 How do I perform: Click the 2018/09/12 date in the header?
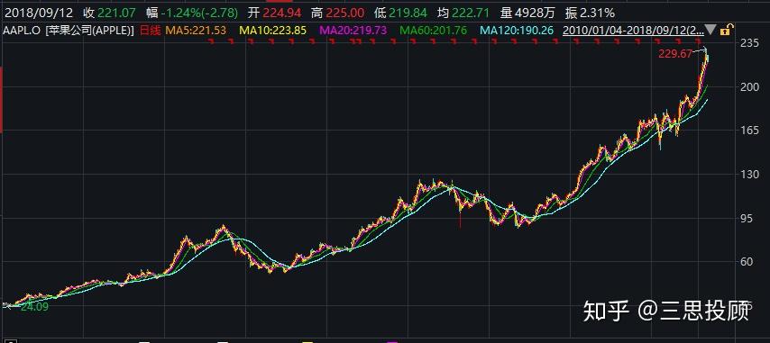(x=39, y=13)
